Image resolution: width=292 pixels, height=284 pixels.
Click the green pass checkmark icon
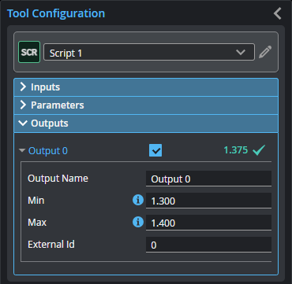tap(259, 150)
